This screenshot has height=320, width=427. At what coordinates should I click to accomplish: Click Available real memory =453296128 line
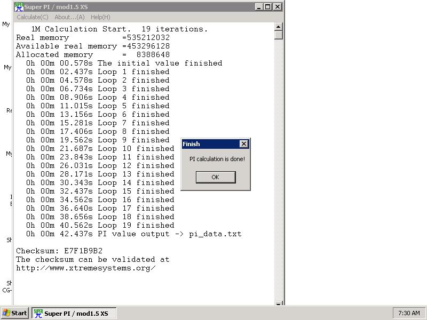93,46
